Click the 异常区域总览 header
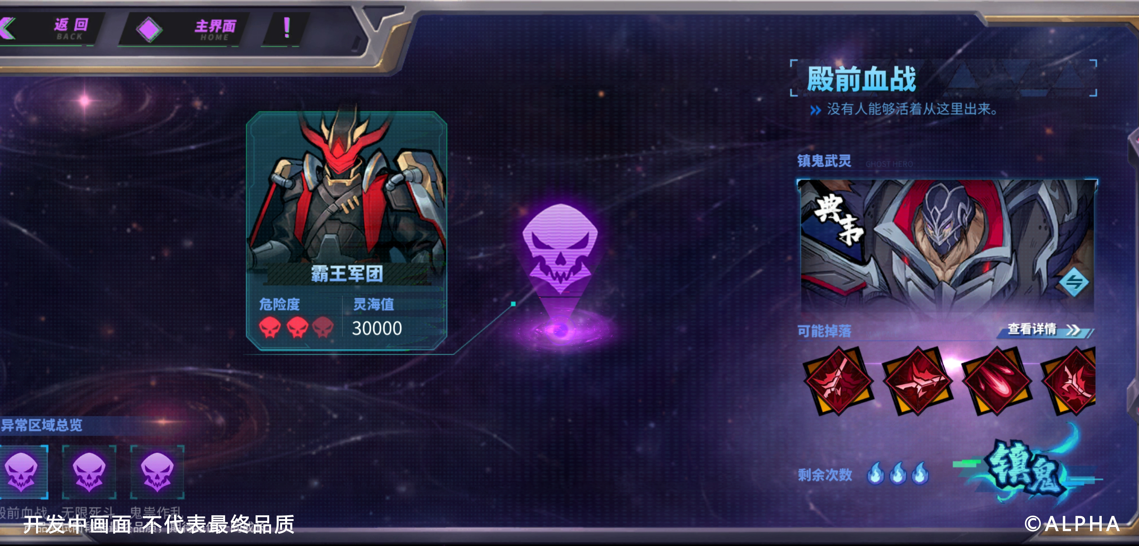 (x=41, y=425)
